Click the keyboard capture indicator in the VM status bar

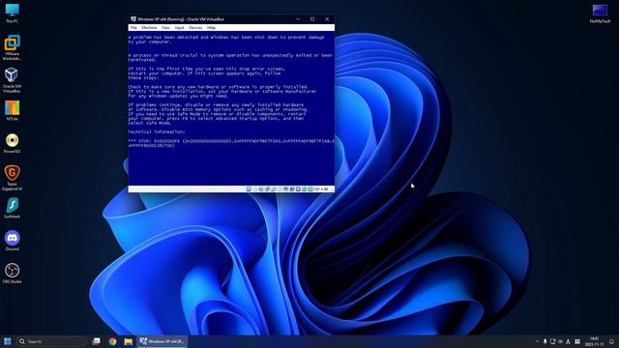310,189
